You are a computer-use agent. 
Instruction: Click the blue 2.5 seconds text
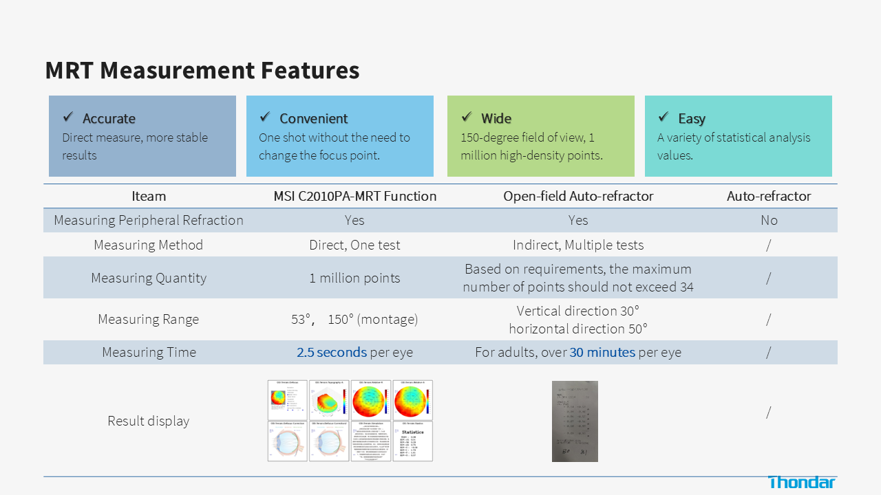point(332,352)
